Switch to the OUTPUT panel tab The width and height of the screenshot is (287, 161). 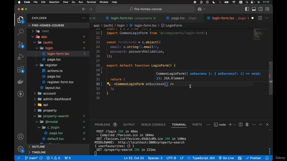129,124
